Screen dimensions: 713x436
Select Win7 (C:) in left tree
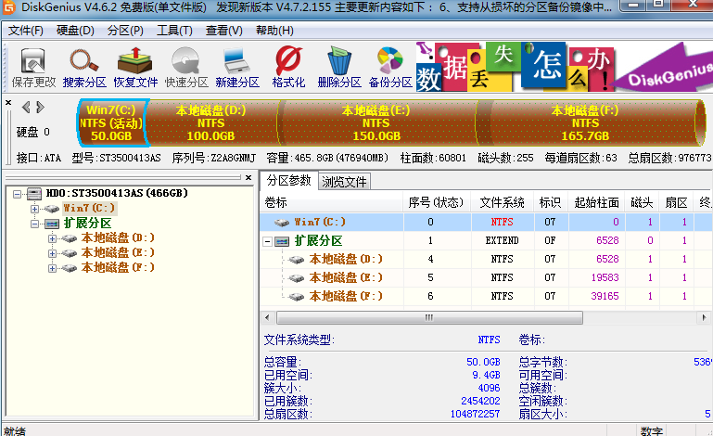point(89,208)
